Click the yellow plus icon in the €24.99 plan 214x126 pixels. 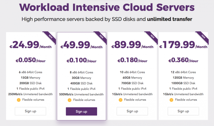(x=19, y=100)
